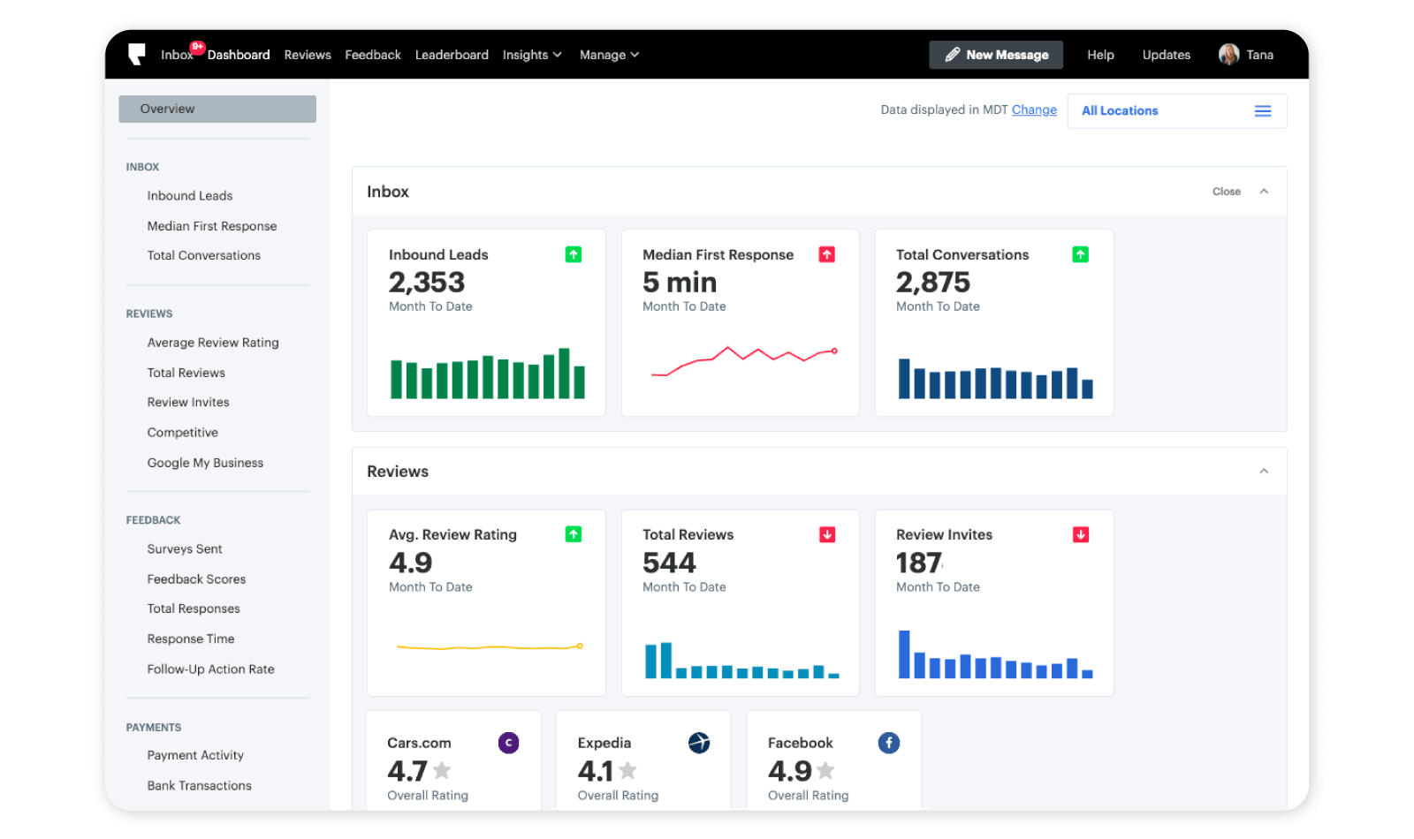Click the hamburger icon in All Locations selector

pos(1262,110)
